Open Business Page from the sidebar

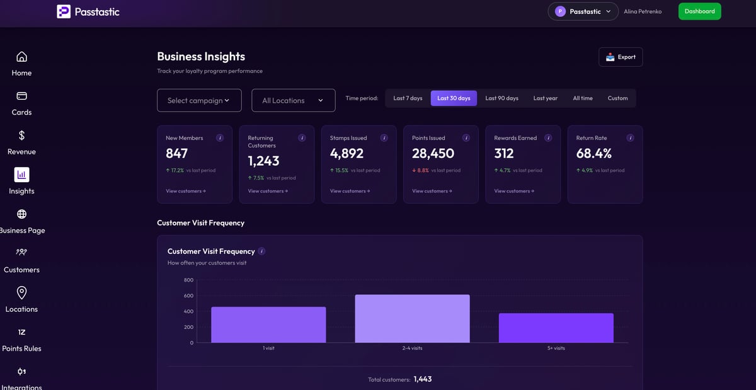tap(22, 222)
